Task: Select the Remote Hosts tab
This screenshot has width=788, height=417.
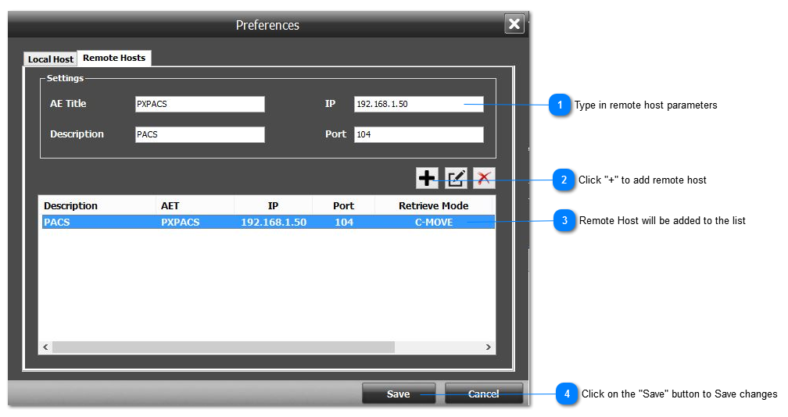Action: pos(114,58)
